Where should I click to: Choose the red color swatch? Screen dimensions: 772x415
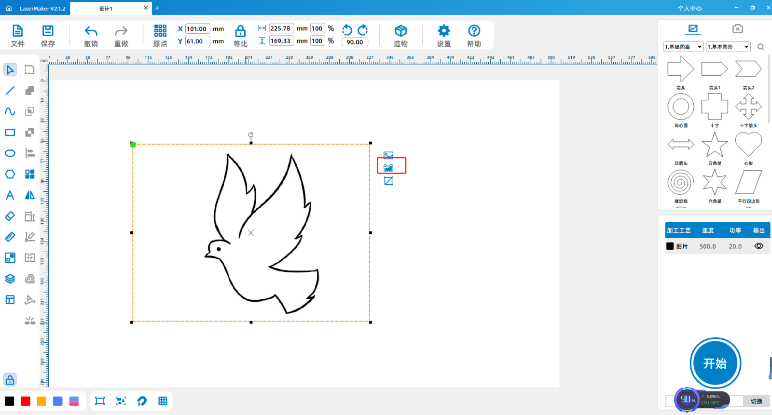coord(26,401)
